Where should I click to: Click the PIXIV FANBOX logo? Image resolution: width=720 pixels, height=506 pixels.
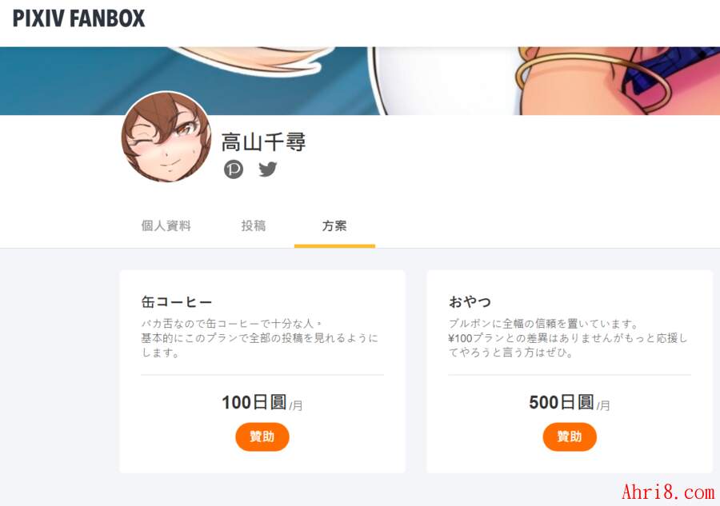(78, 18)
